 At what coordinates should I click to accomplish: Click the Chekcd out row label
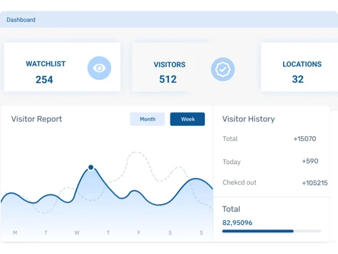coord(239,182)
